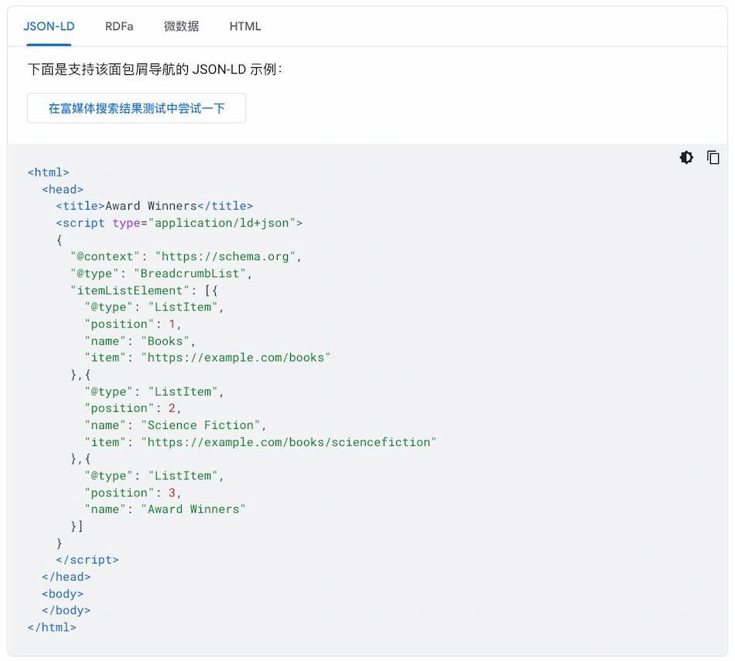This screenshot has height=661, width=735.
Task: Click the closing </script> tag
Action: coord(87,560)
